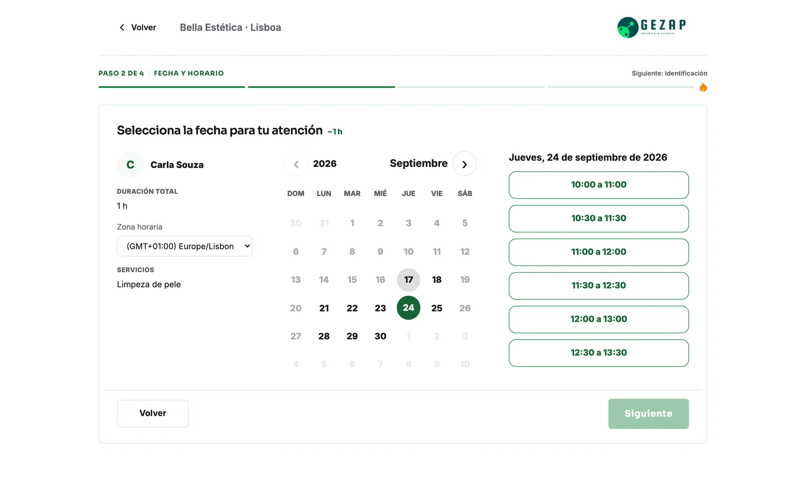Select September 28 on calendar
This screenshot has height=504, width=806.
pyautogui.click(x=324, y=336)
